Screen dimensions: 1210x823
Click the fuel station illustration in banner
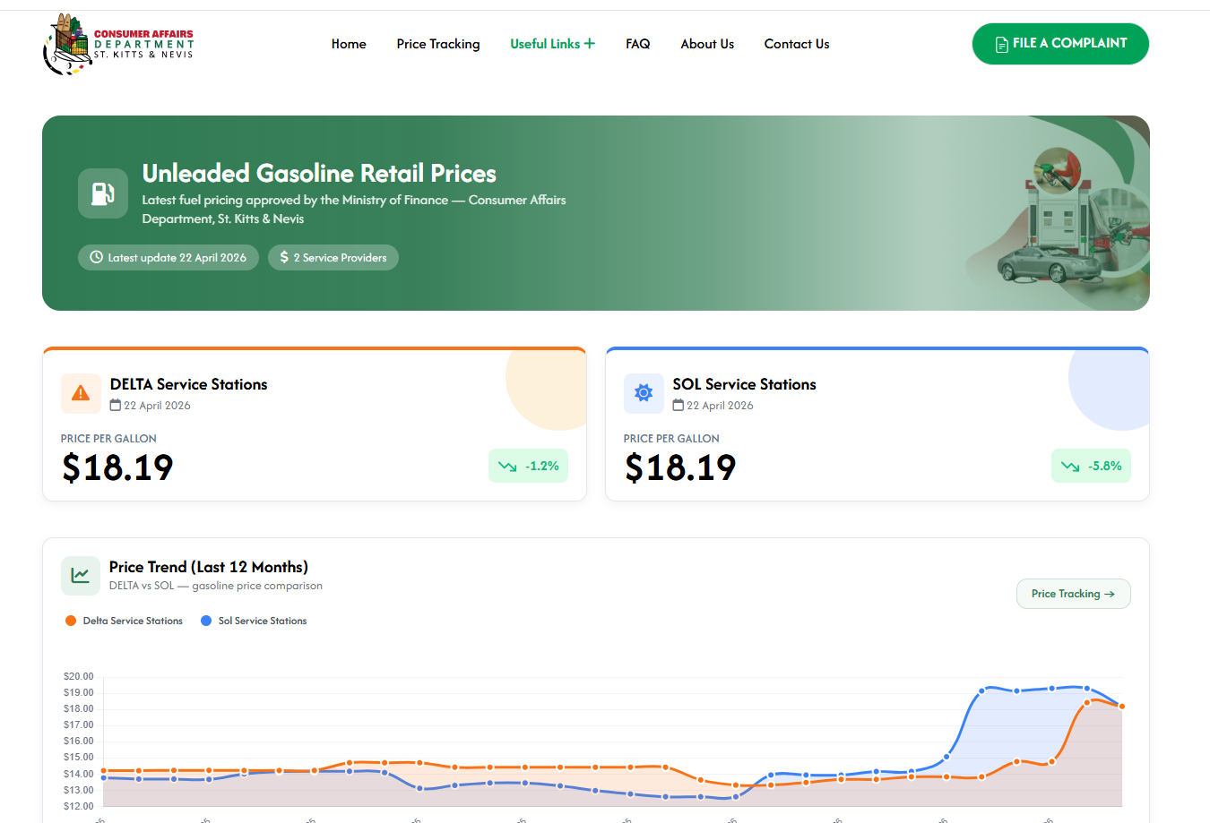(x=1058, y=215)
